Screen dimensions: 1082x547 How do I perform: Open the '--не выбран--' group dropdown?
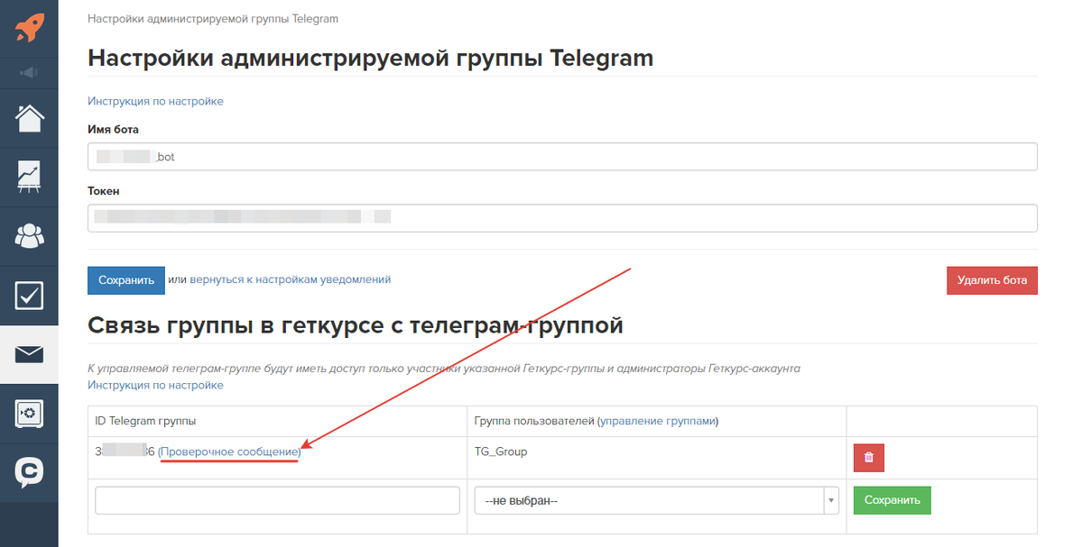[x=656, y=500]
